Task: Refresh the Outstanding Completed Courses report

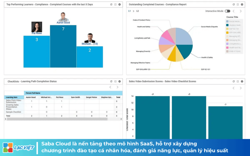Action: coord(234,5)
